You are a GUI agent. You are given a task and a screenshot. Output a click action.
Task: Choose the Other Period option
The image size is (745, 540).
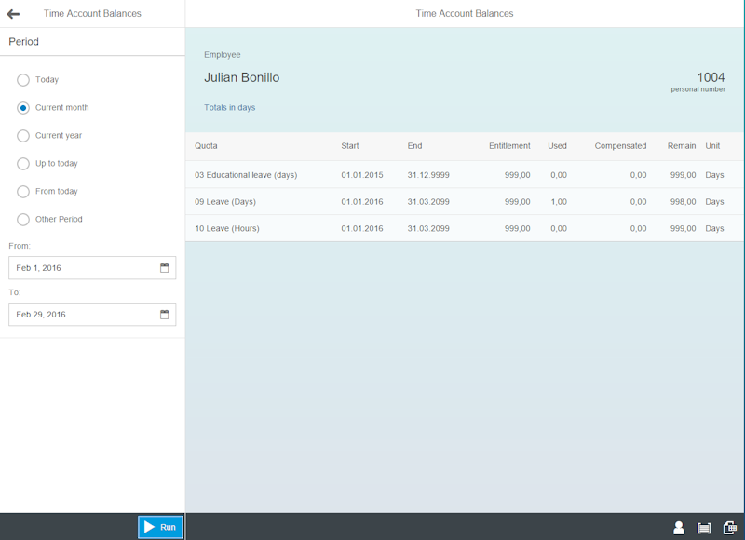23,219
